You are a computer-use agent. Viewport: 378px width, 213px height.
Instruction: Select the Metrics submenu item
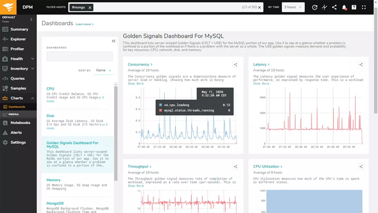pyautogui.click(x=18, y=114)
